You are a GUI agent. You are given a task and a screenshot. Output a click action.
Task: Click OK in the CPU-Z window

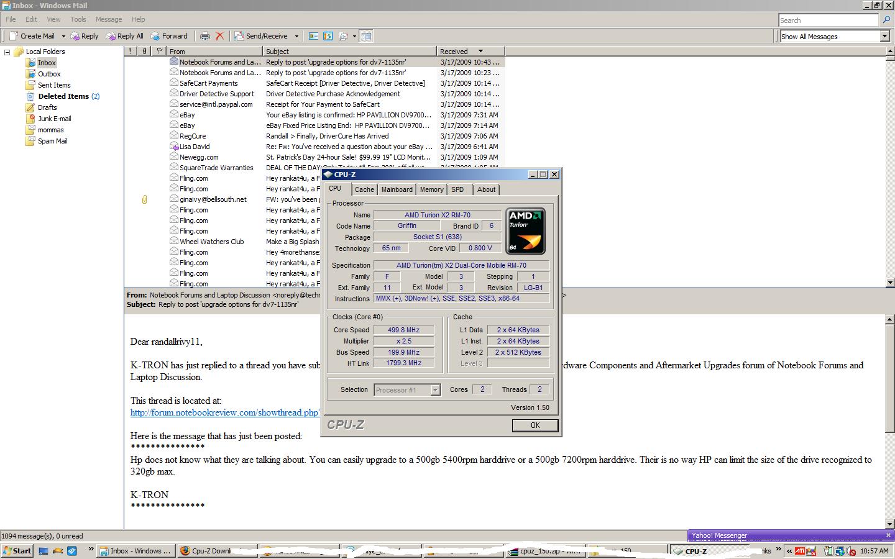pyautogui.click(x=535, y=425)
